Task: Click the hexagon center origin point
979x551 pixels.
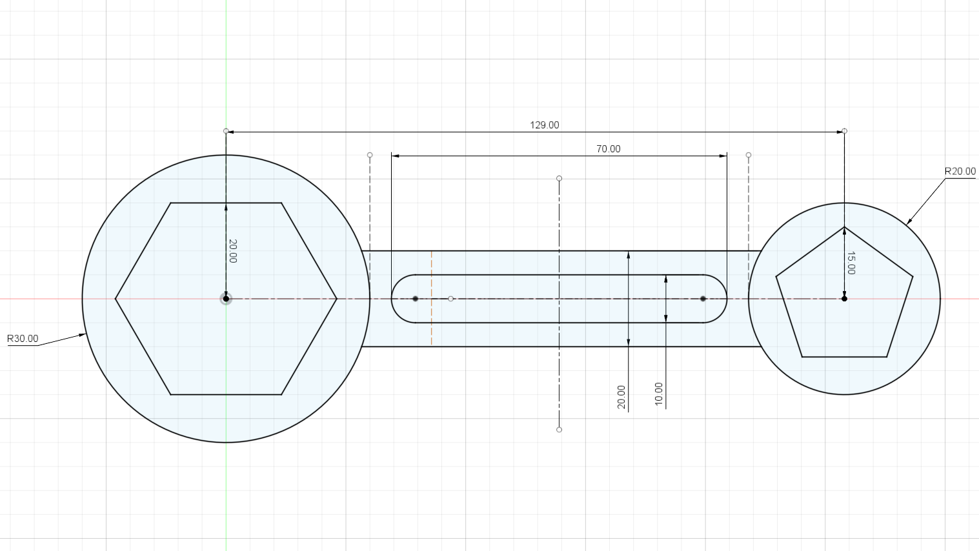Action: [x=226, y=299]
